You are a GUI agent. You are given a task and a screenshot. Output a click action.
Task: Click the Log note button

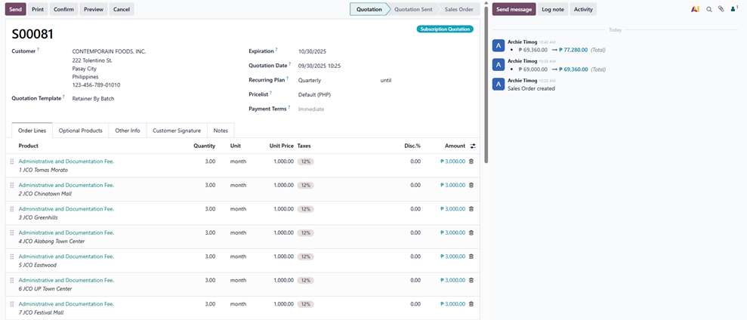tap(552, 9)
